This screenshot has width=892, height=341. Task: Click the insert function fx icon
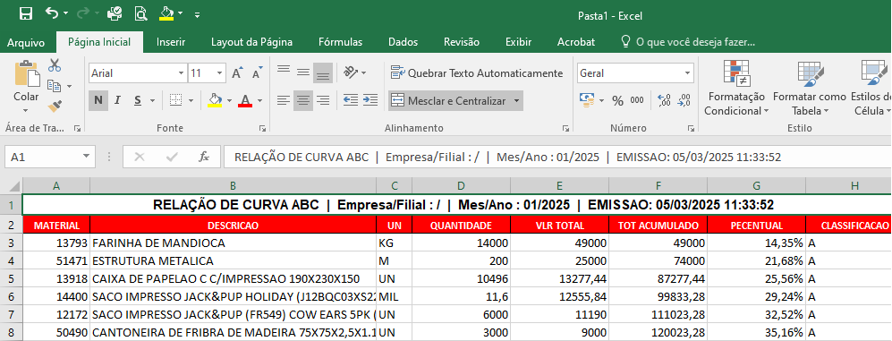[x=204, y=157]
